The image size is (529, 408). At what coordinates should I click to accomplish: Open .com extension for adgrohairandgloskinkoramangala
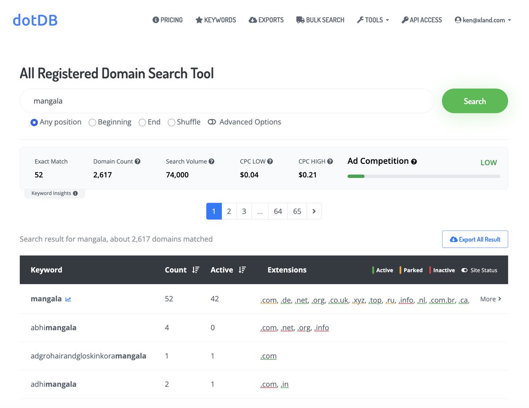pos(268,356)
